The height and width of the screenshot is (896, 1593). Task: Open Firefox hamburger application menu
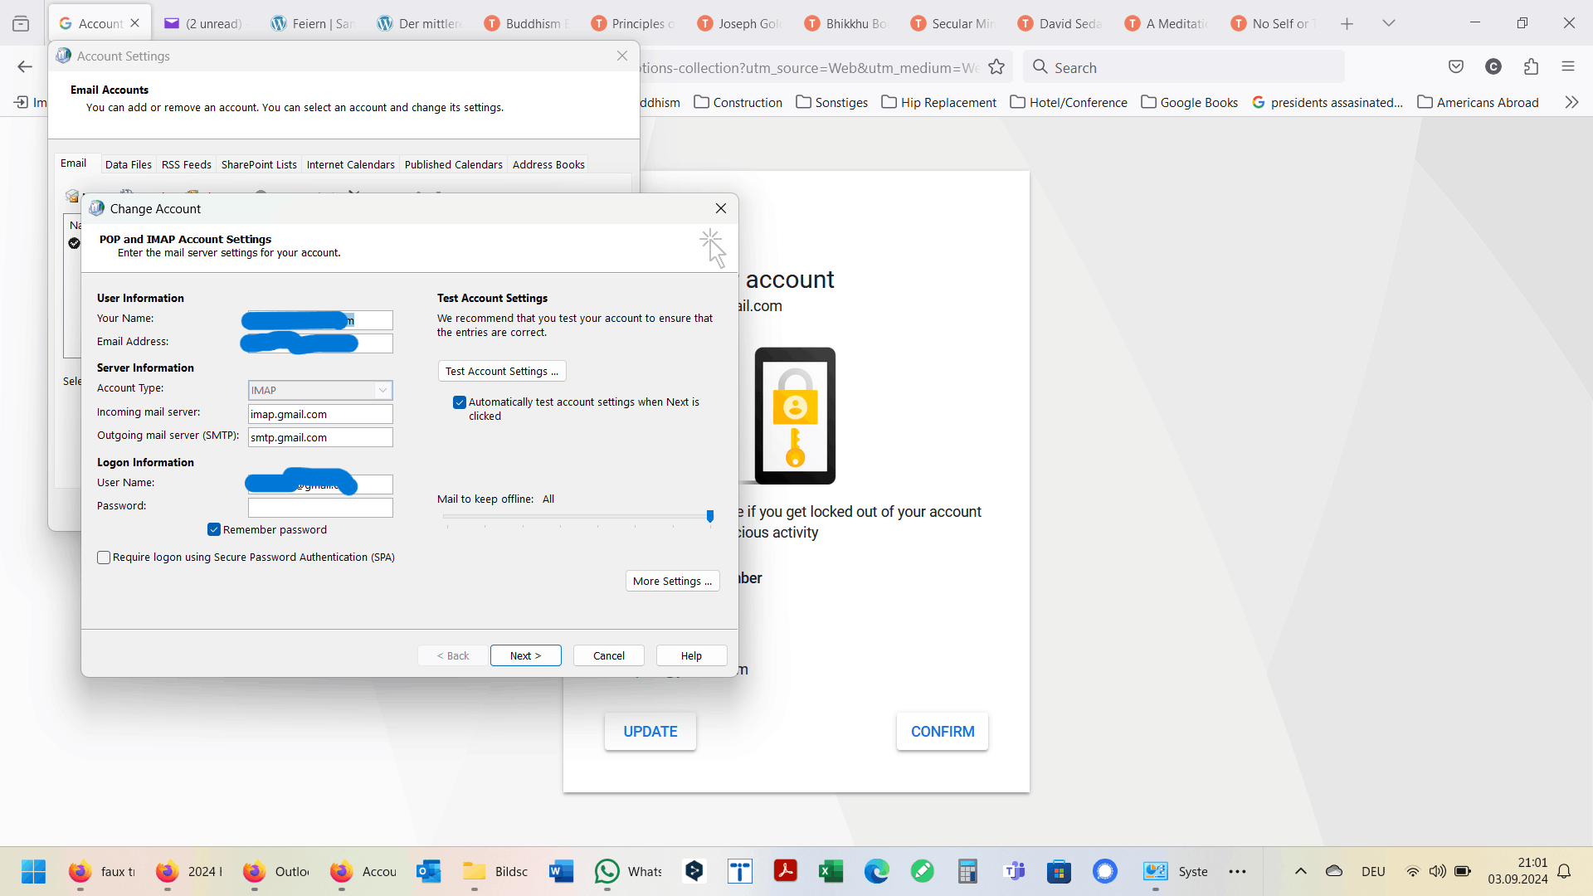coord(1567,67)
